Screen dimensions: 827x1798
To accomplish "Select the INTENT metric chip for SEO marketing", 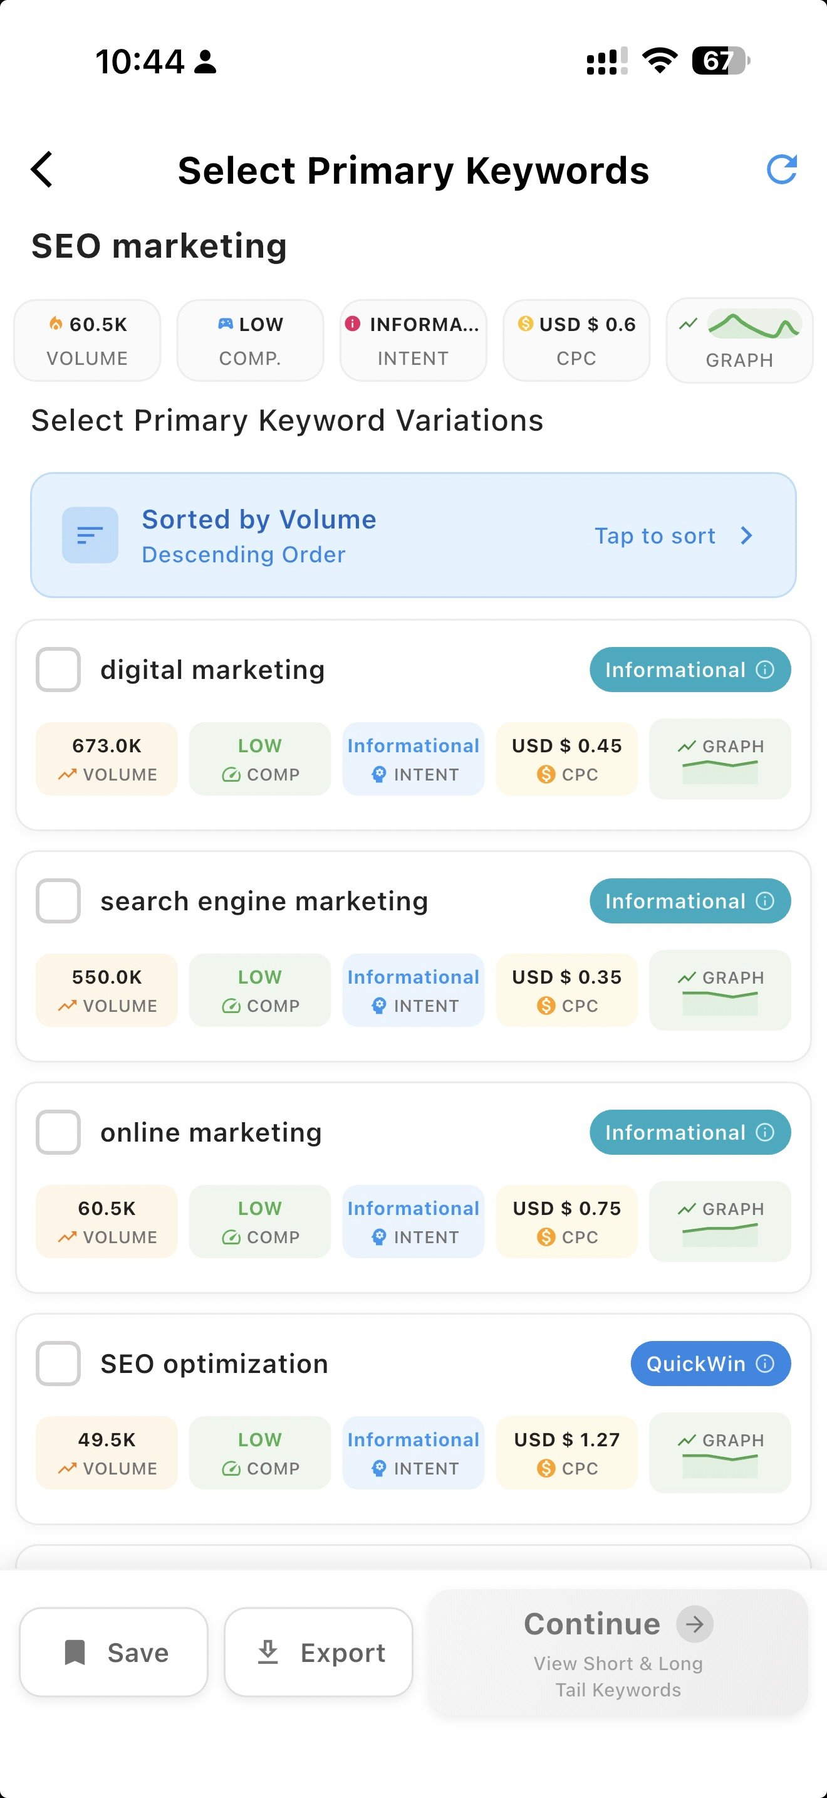I will 413,340.
